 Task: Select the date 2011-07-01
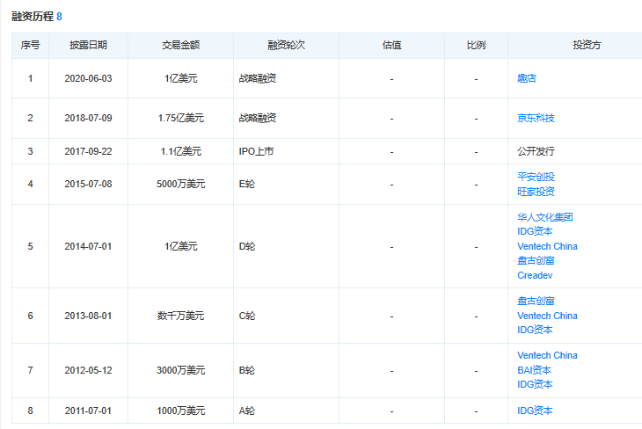point(88,411)
